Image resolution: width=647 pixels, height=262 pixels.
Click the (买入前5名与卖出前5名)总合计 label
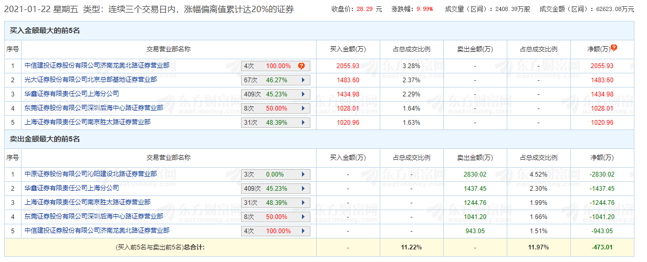click(160, 247)
